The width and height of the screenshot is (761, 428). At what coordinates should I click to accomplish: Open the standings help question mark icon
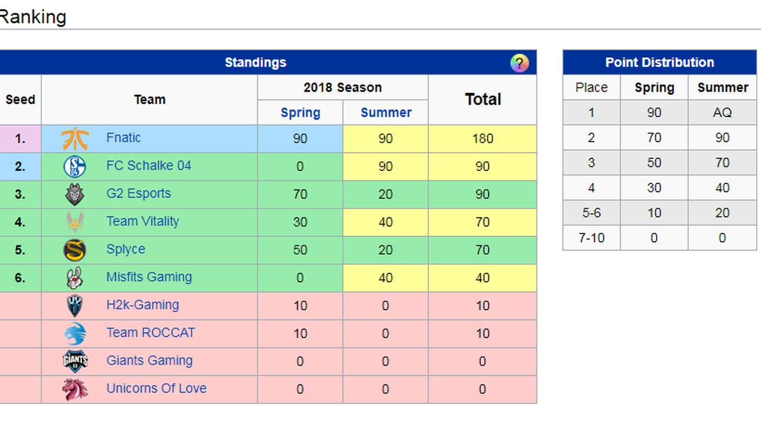click(x=519, y=62)
